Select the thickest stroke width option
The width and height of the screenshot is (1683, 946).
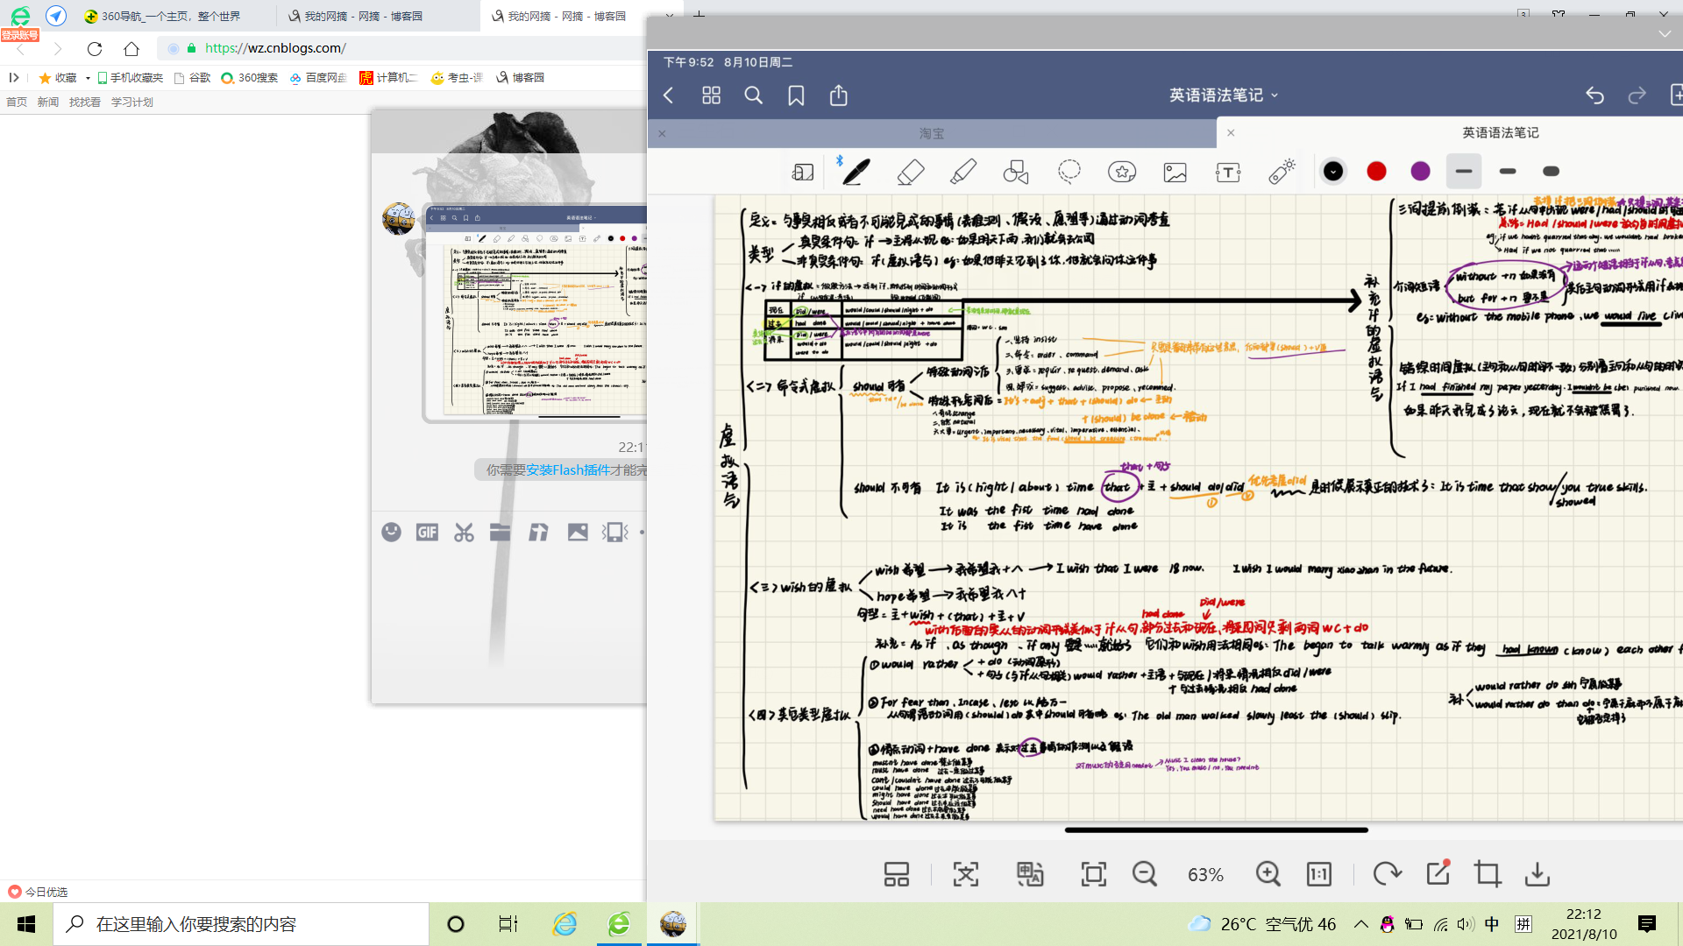coord(1551,172)
